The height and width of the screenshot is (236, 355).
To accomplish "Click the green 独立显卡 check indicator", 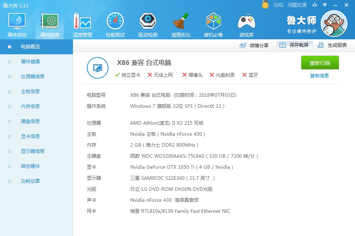I will (x=118, y=75).
